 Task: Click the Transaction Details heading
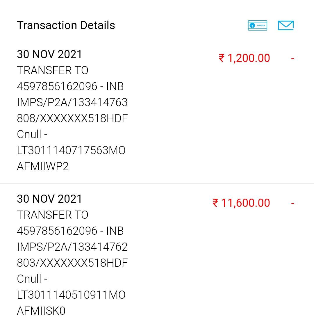66,25
